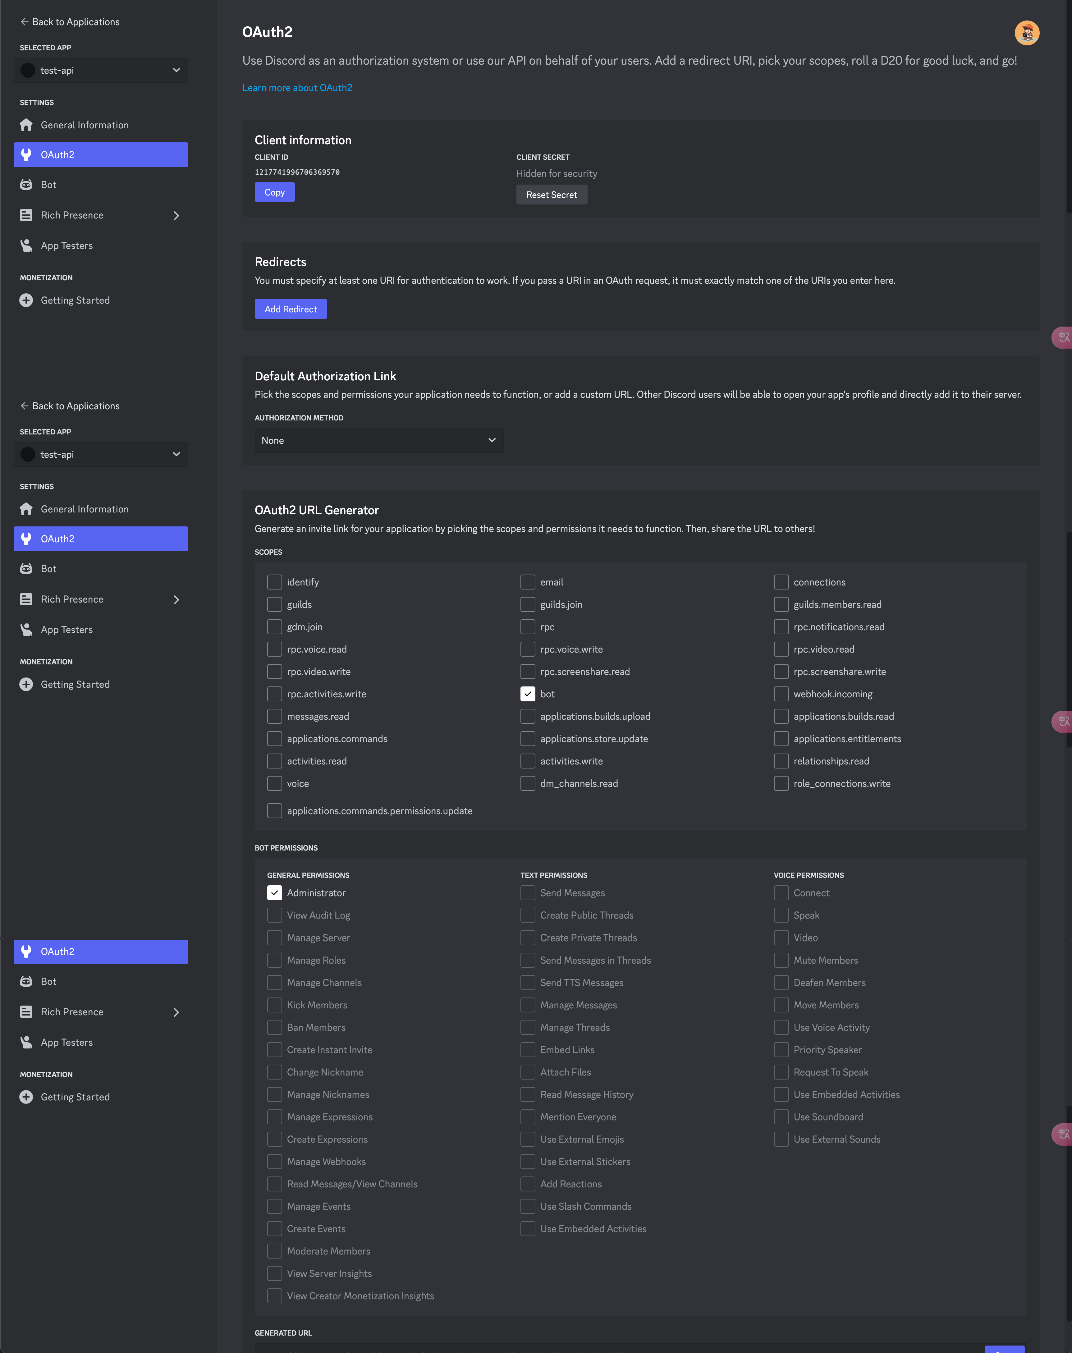The width and height of the screenshot is (1072, 1353).
Task: Enable applications.commands.permissions.update scope
Action: (x=274, y=811)
